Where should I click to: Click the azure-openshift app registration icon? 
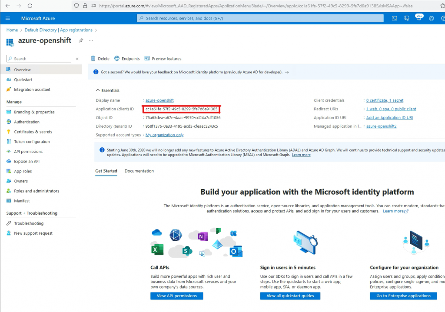point(10,42)
